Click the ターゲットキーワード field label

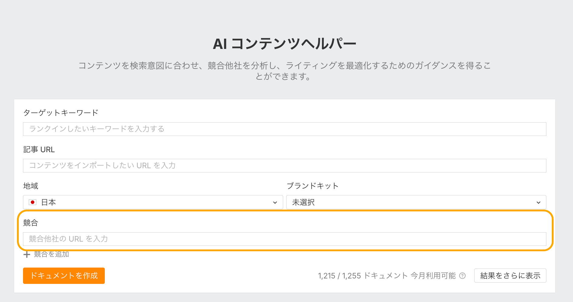coord(61,113)
